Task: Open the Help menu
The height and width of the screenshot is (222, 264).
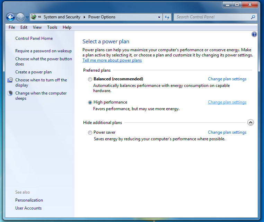Action: click(x=67, y=27)
